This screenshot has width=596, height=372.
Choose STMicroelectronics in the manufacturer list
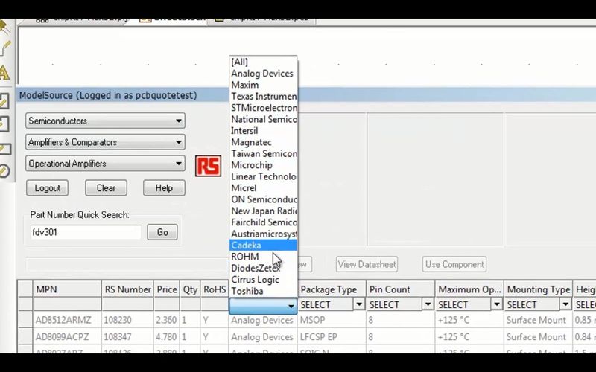(263, 108)
